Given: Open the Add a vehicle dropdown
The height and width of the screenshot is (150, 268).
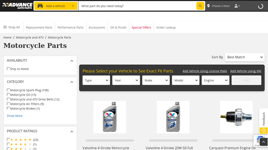Looking at the screenshot, I should click(56, 6).
